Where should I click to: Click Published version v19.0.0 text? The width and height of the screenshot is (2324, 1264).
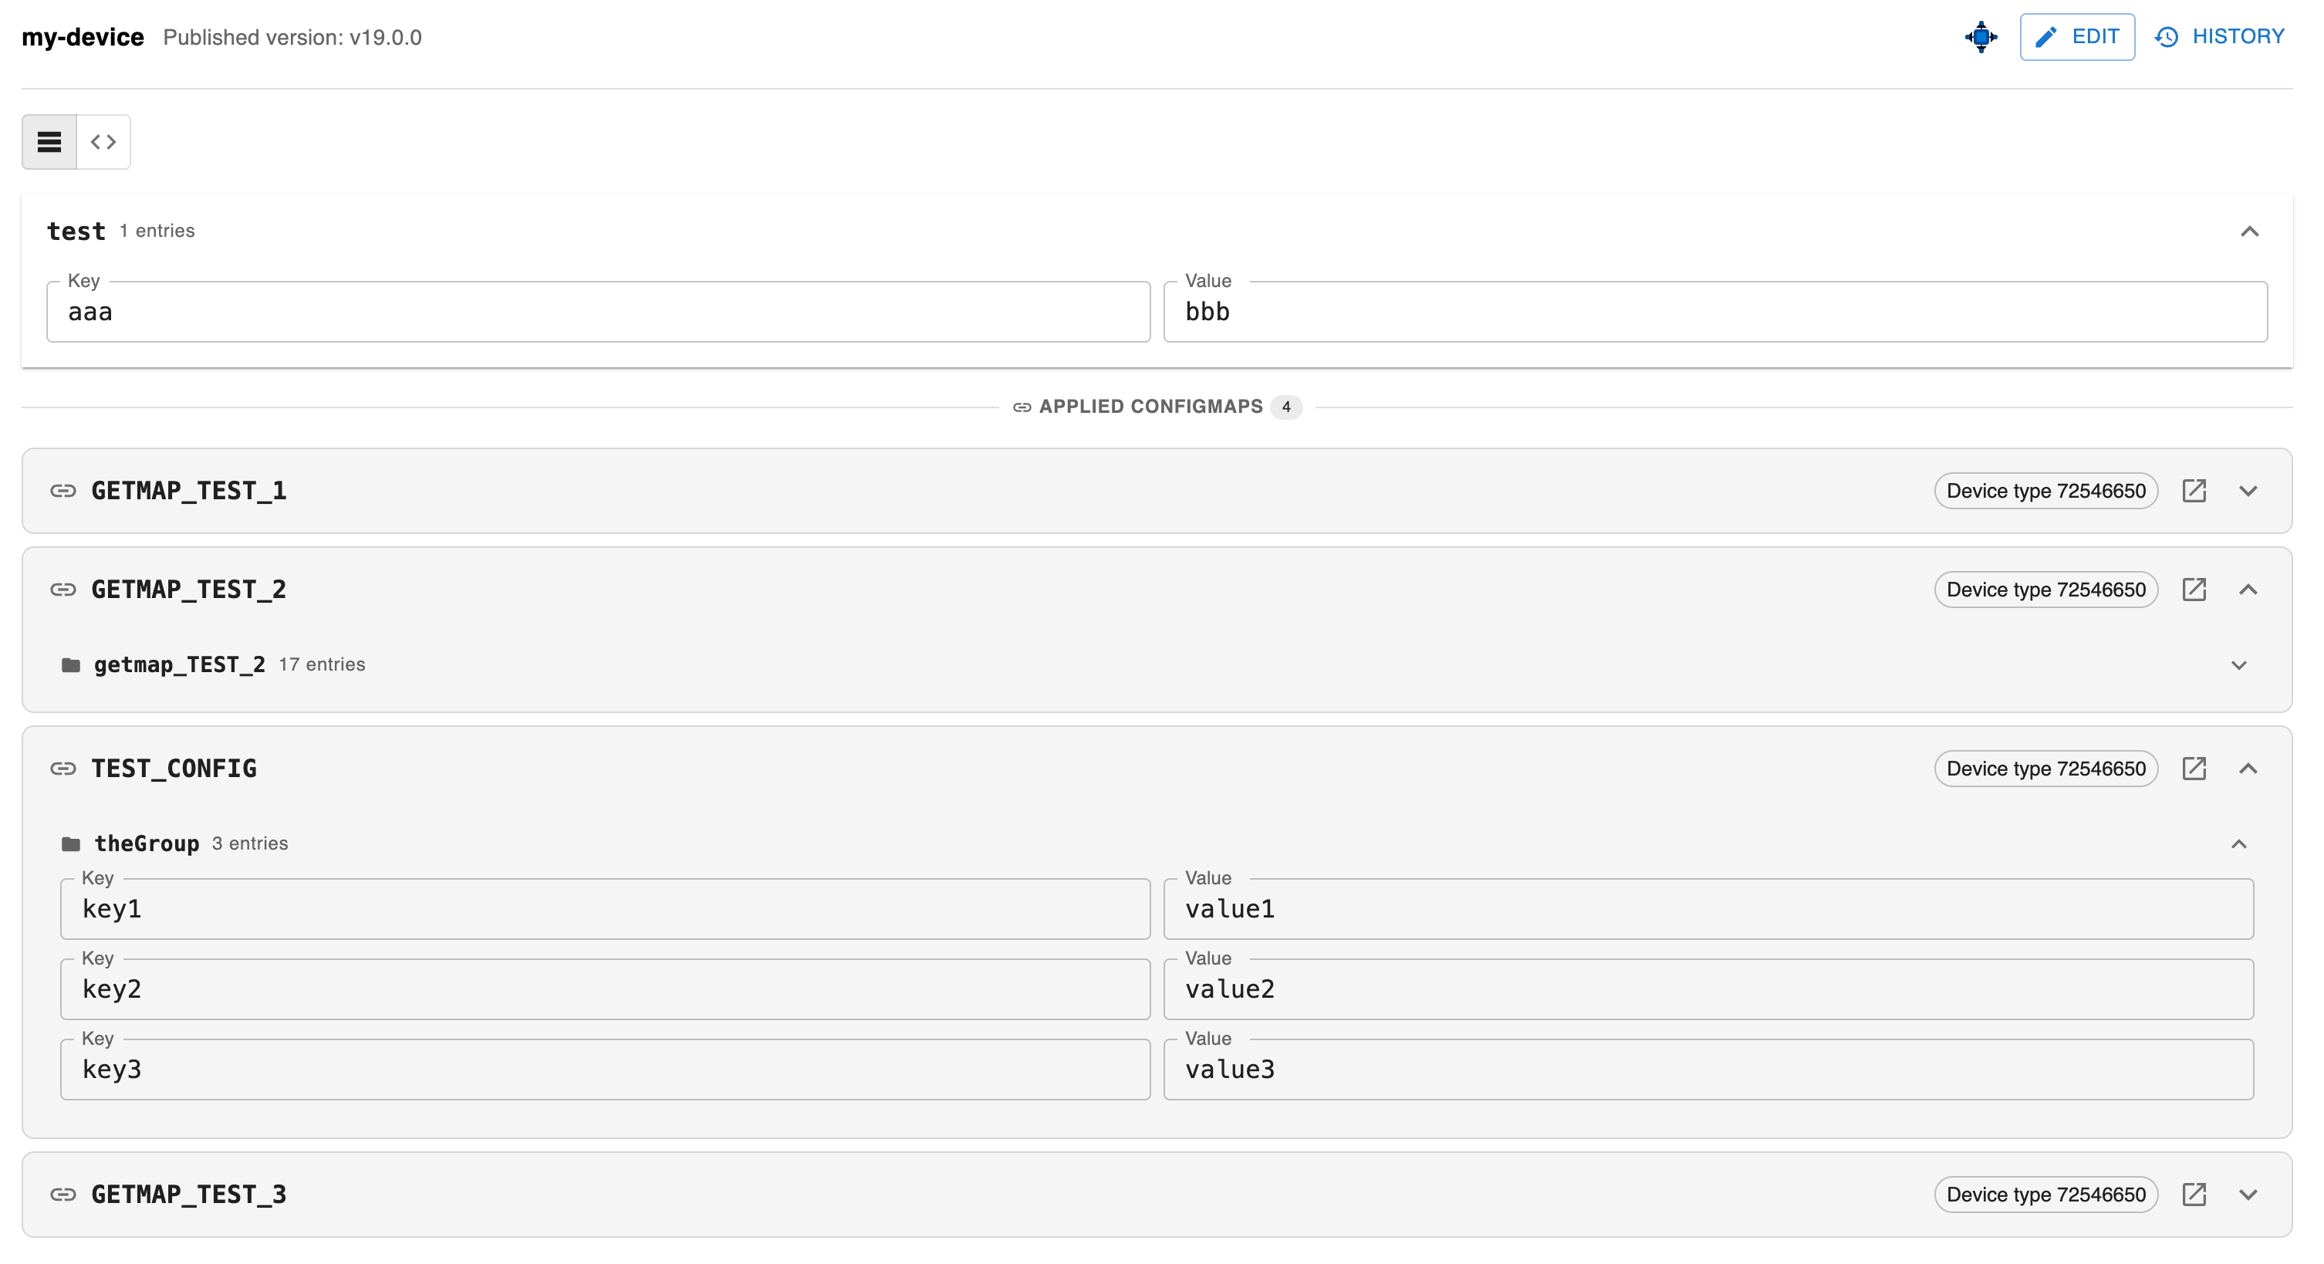[x=292, y=37]
